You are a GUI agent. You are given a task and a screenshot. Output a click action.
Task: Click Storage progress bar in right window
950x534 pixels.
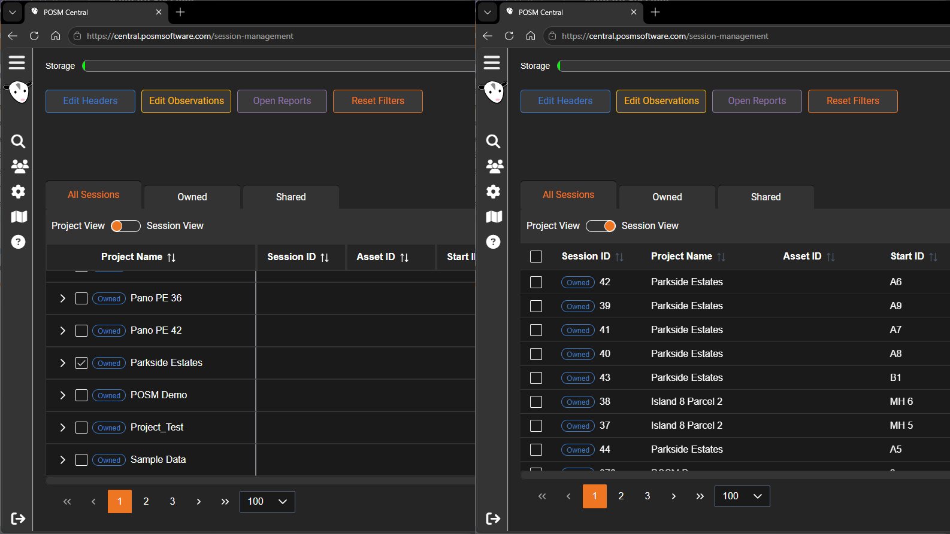click(x=754, y=66)
